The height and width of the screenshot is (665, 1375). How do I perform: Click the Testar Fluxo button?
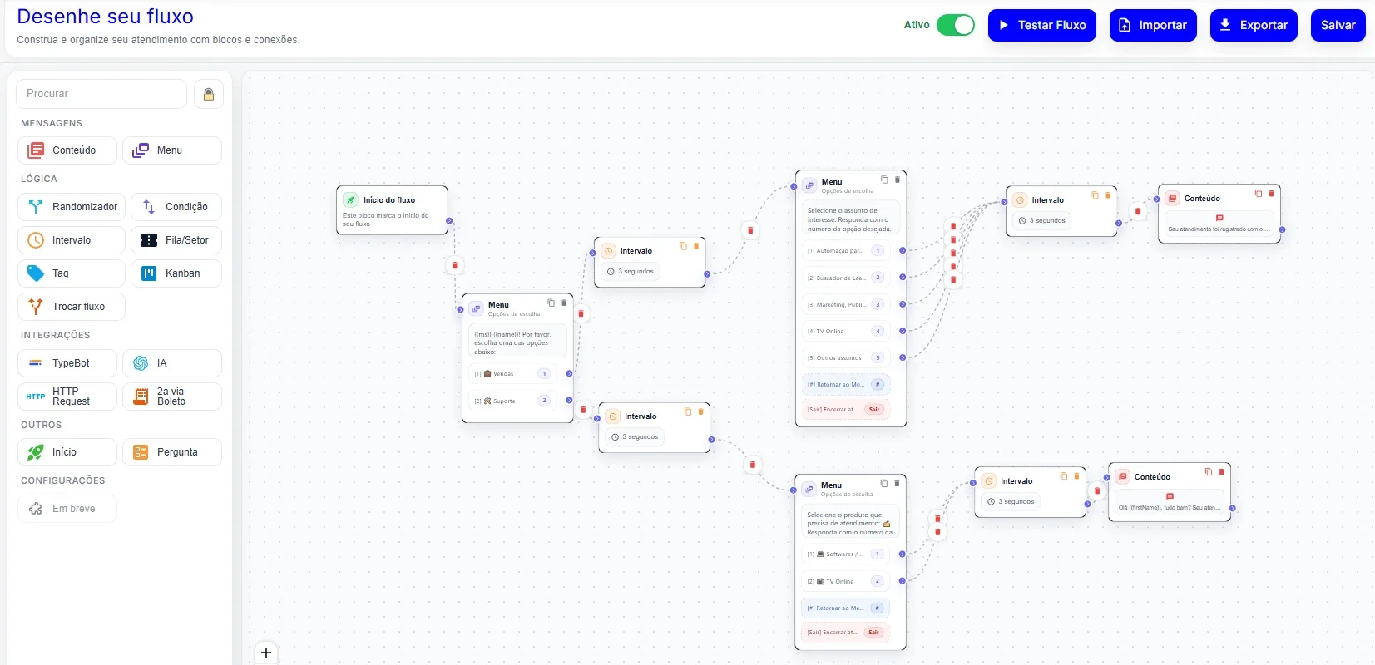[1042, 25]
